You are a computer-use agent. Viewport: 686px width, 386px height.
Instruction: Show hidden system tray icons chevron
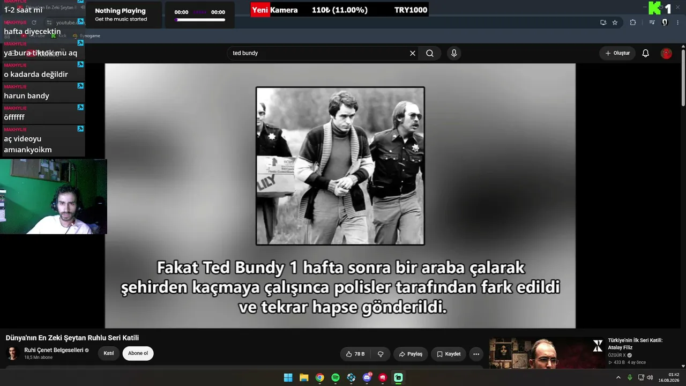(618, 377)
